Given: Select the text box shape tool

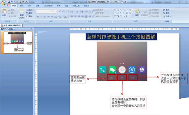Looking at the screenshot, I should click(115, 10).
